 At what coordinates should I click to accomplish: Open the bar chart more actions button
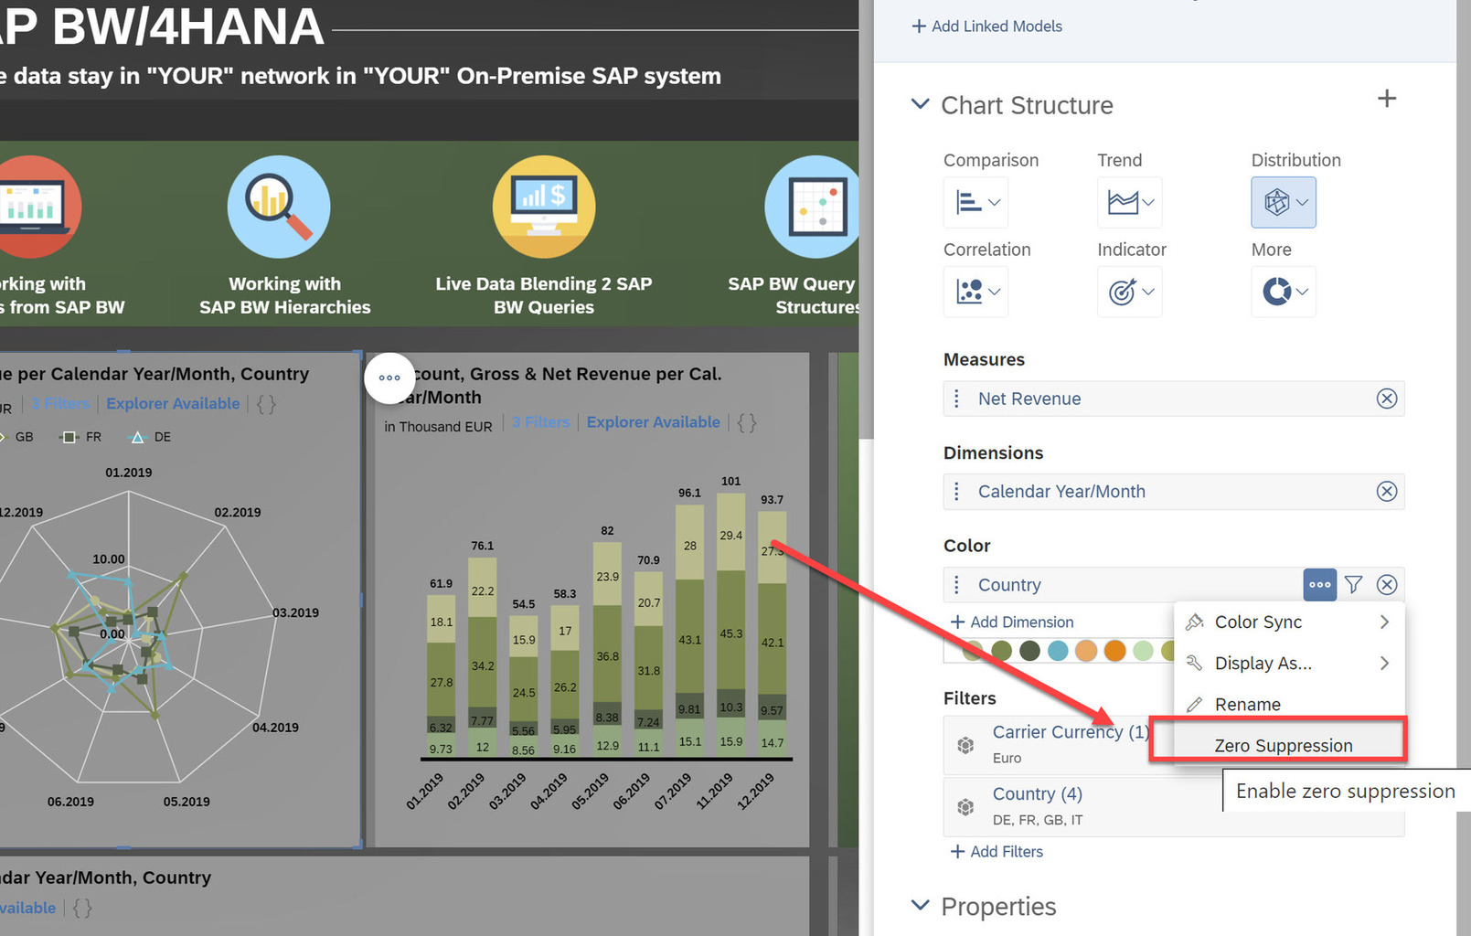click(389, 378)
